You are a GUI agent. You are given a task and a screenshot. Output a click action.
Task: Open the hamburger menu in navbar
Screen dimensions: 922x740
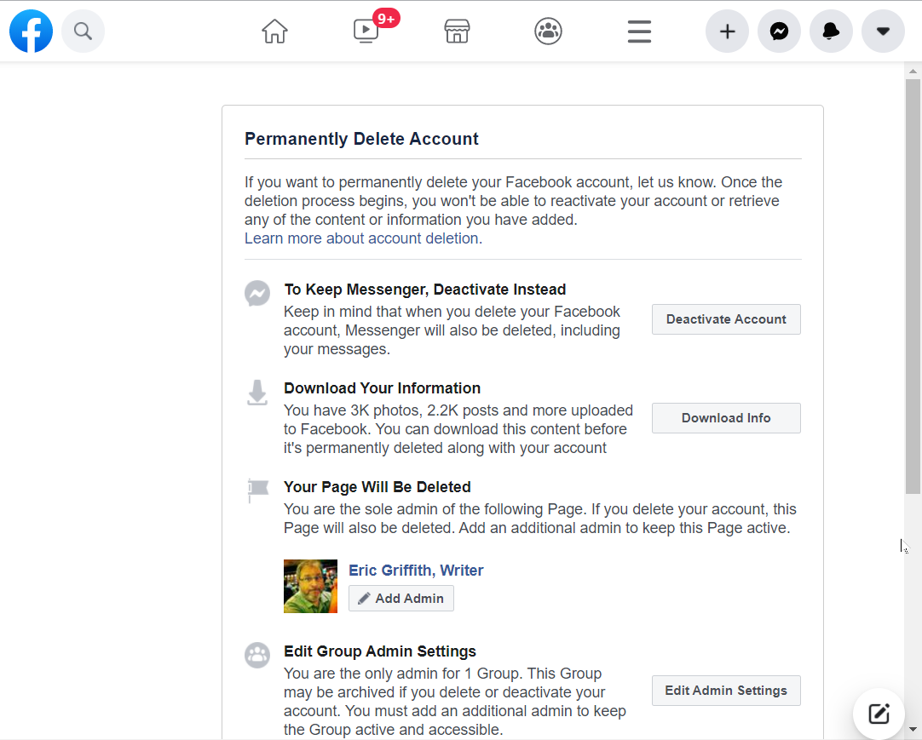click(x=639, y=32)
